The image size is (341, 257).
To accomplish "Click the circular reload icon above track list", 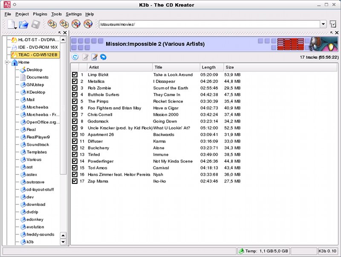I will coord(75,57).
